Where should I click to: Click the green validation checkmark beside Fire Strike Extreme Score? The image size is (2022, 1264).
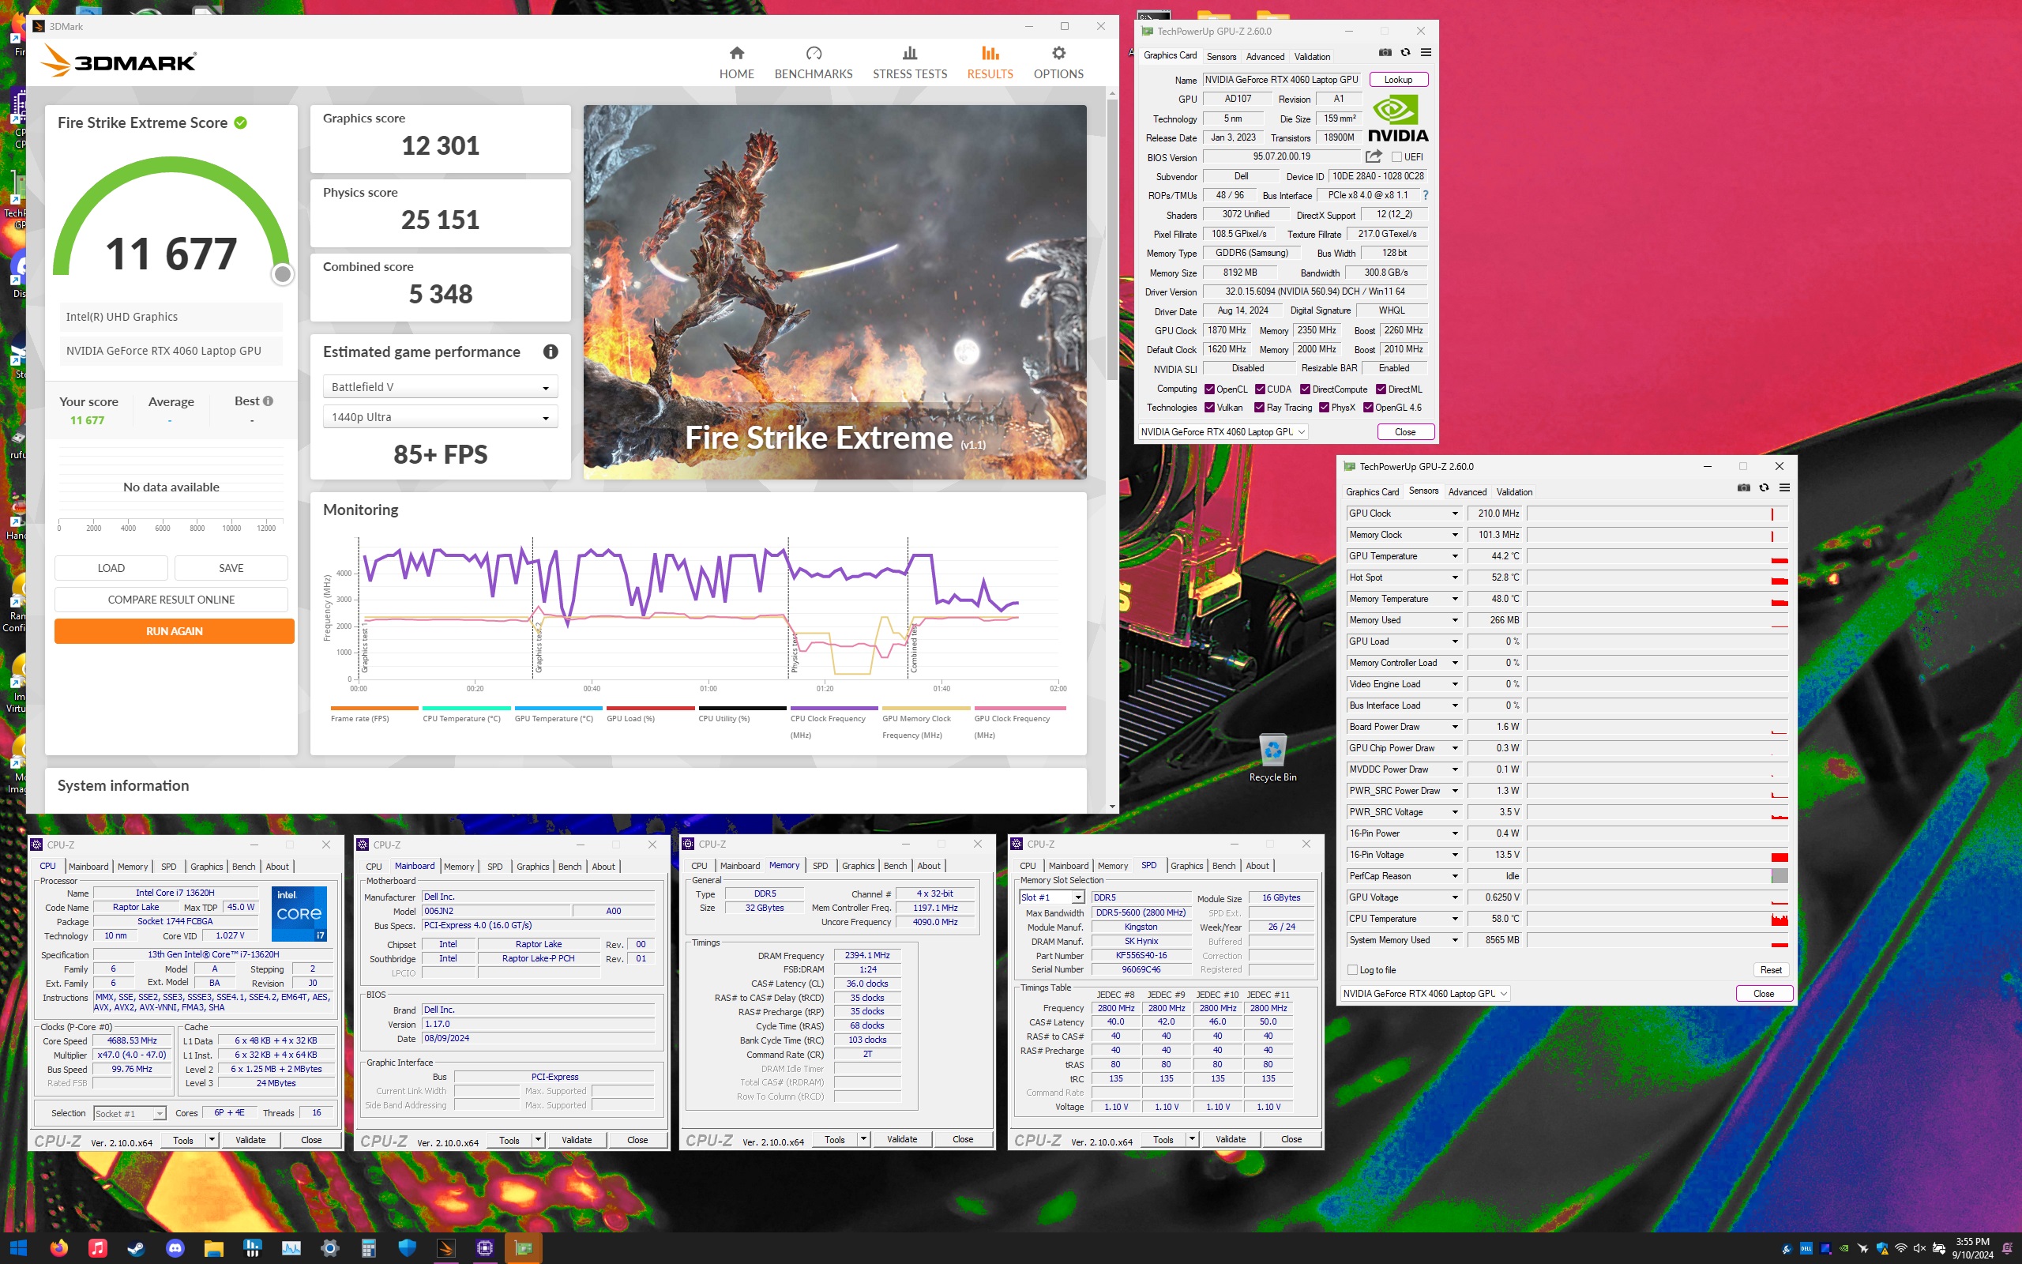(x=241, y=123)
